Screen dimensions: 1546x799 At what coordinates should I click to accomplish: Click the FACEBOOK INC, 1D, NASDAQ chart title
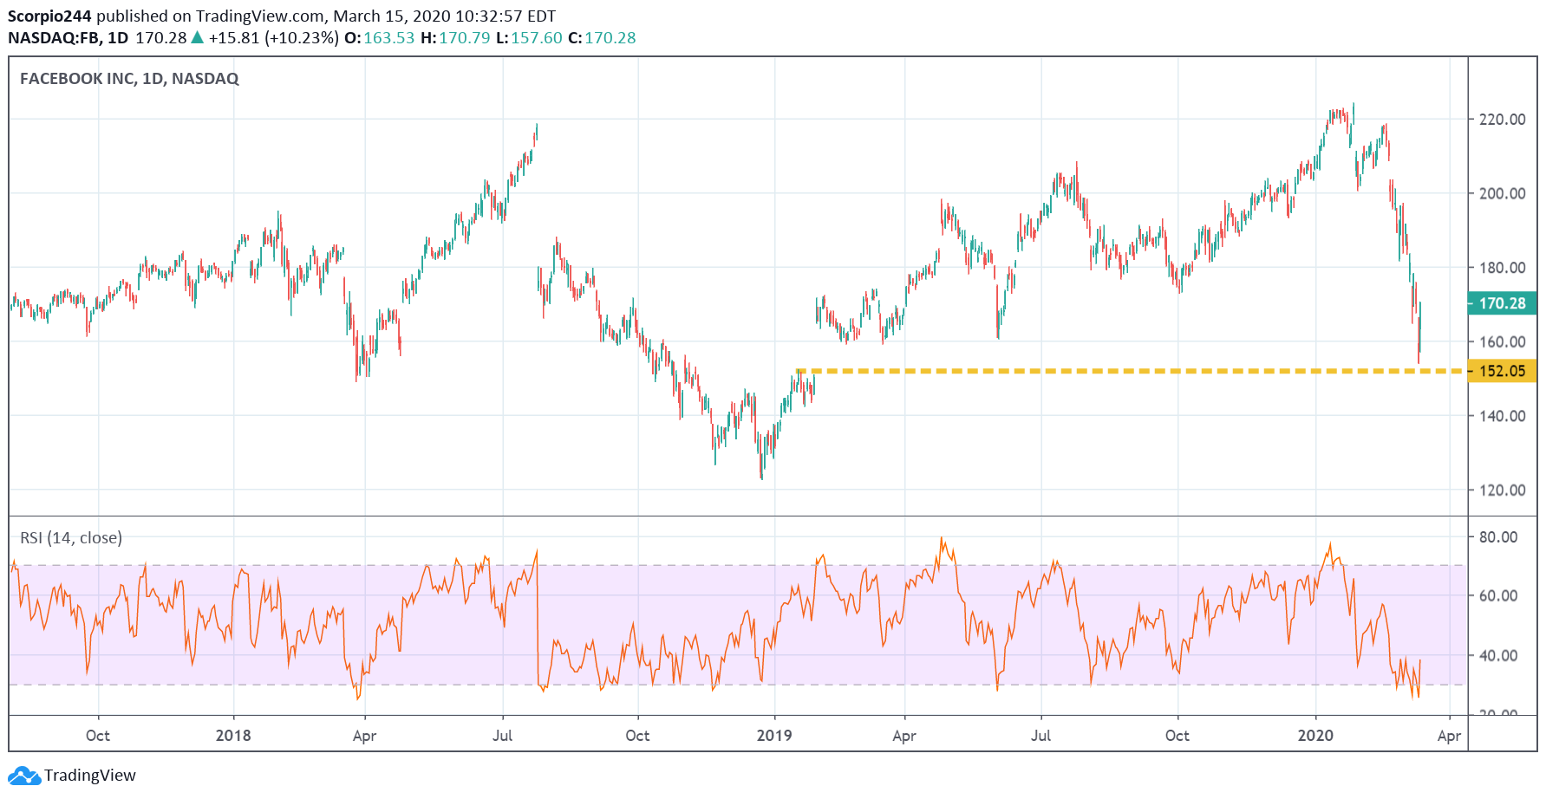[x=129, y=79]
